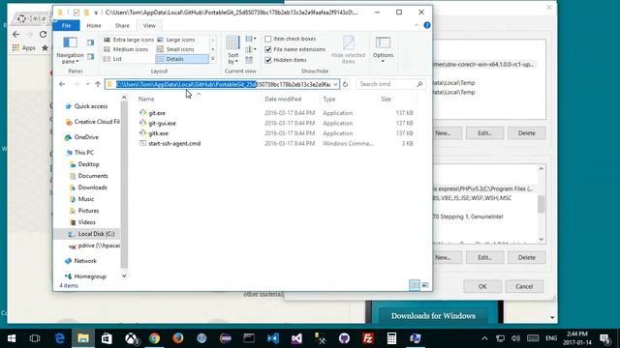Click the address bar path field
The height and width of the screenshot is (348, 620).
pos(223,84)
